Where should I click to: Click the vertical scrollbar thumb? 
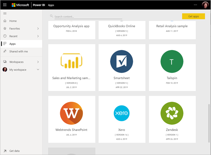click(209, 123)
